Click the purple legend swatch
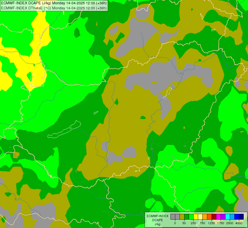248x228 pixels. [x=223, y=217]
